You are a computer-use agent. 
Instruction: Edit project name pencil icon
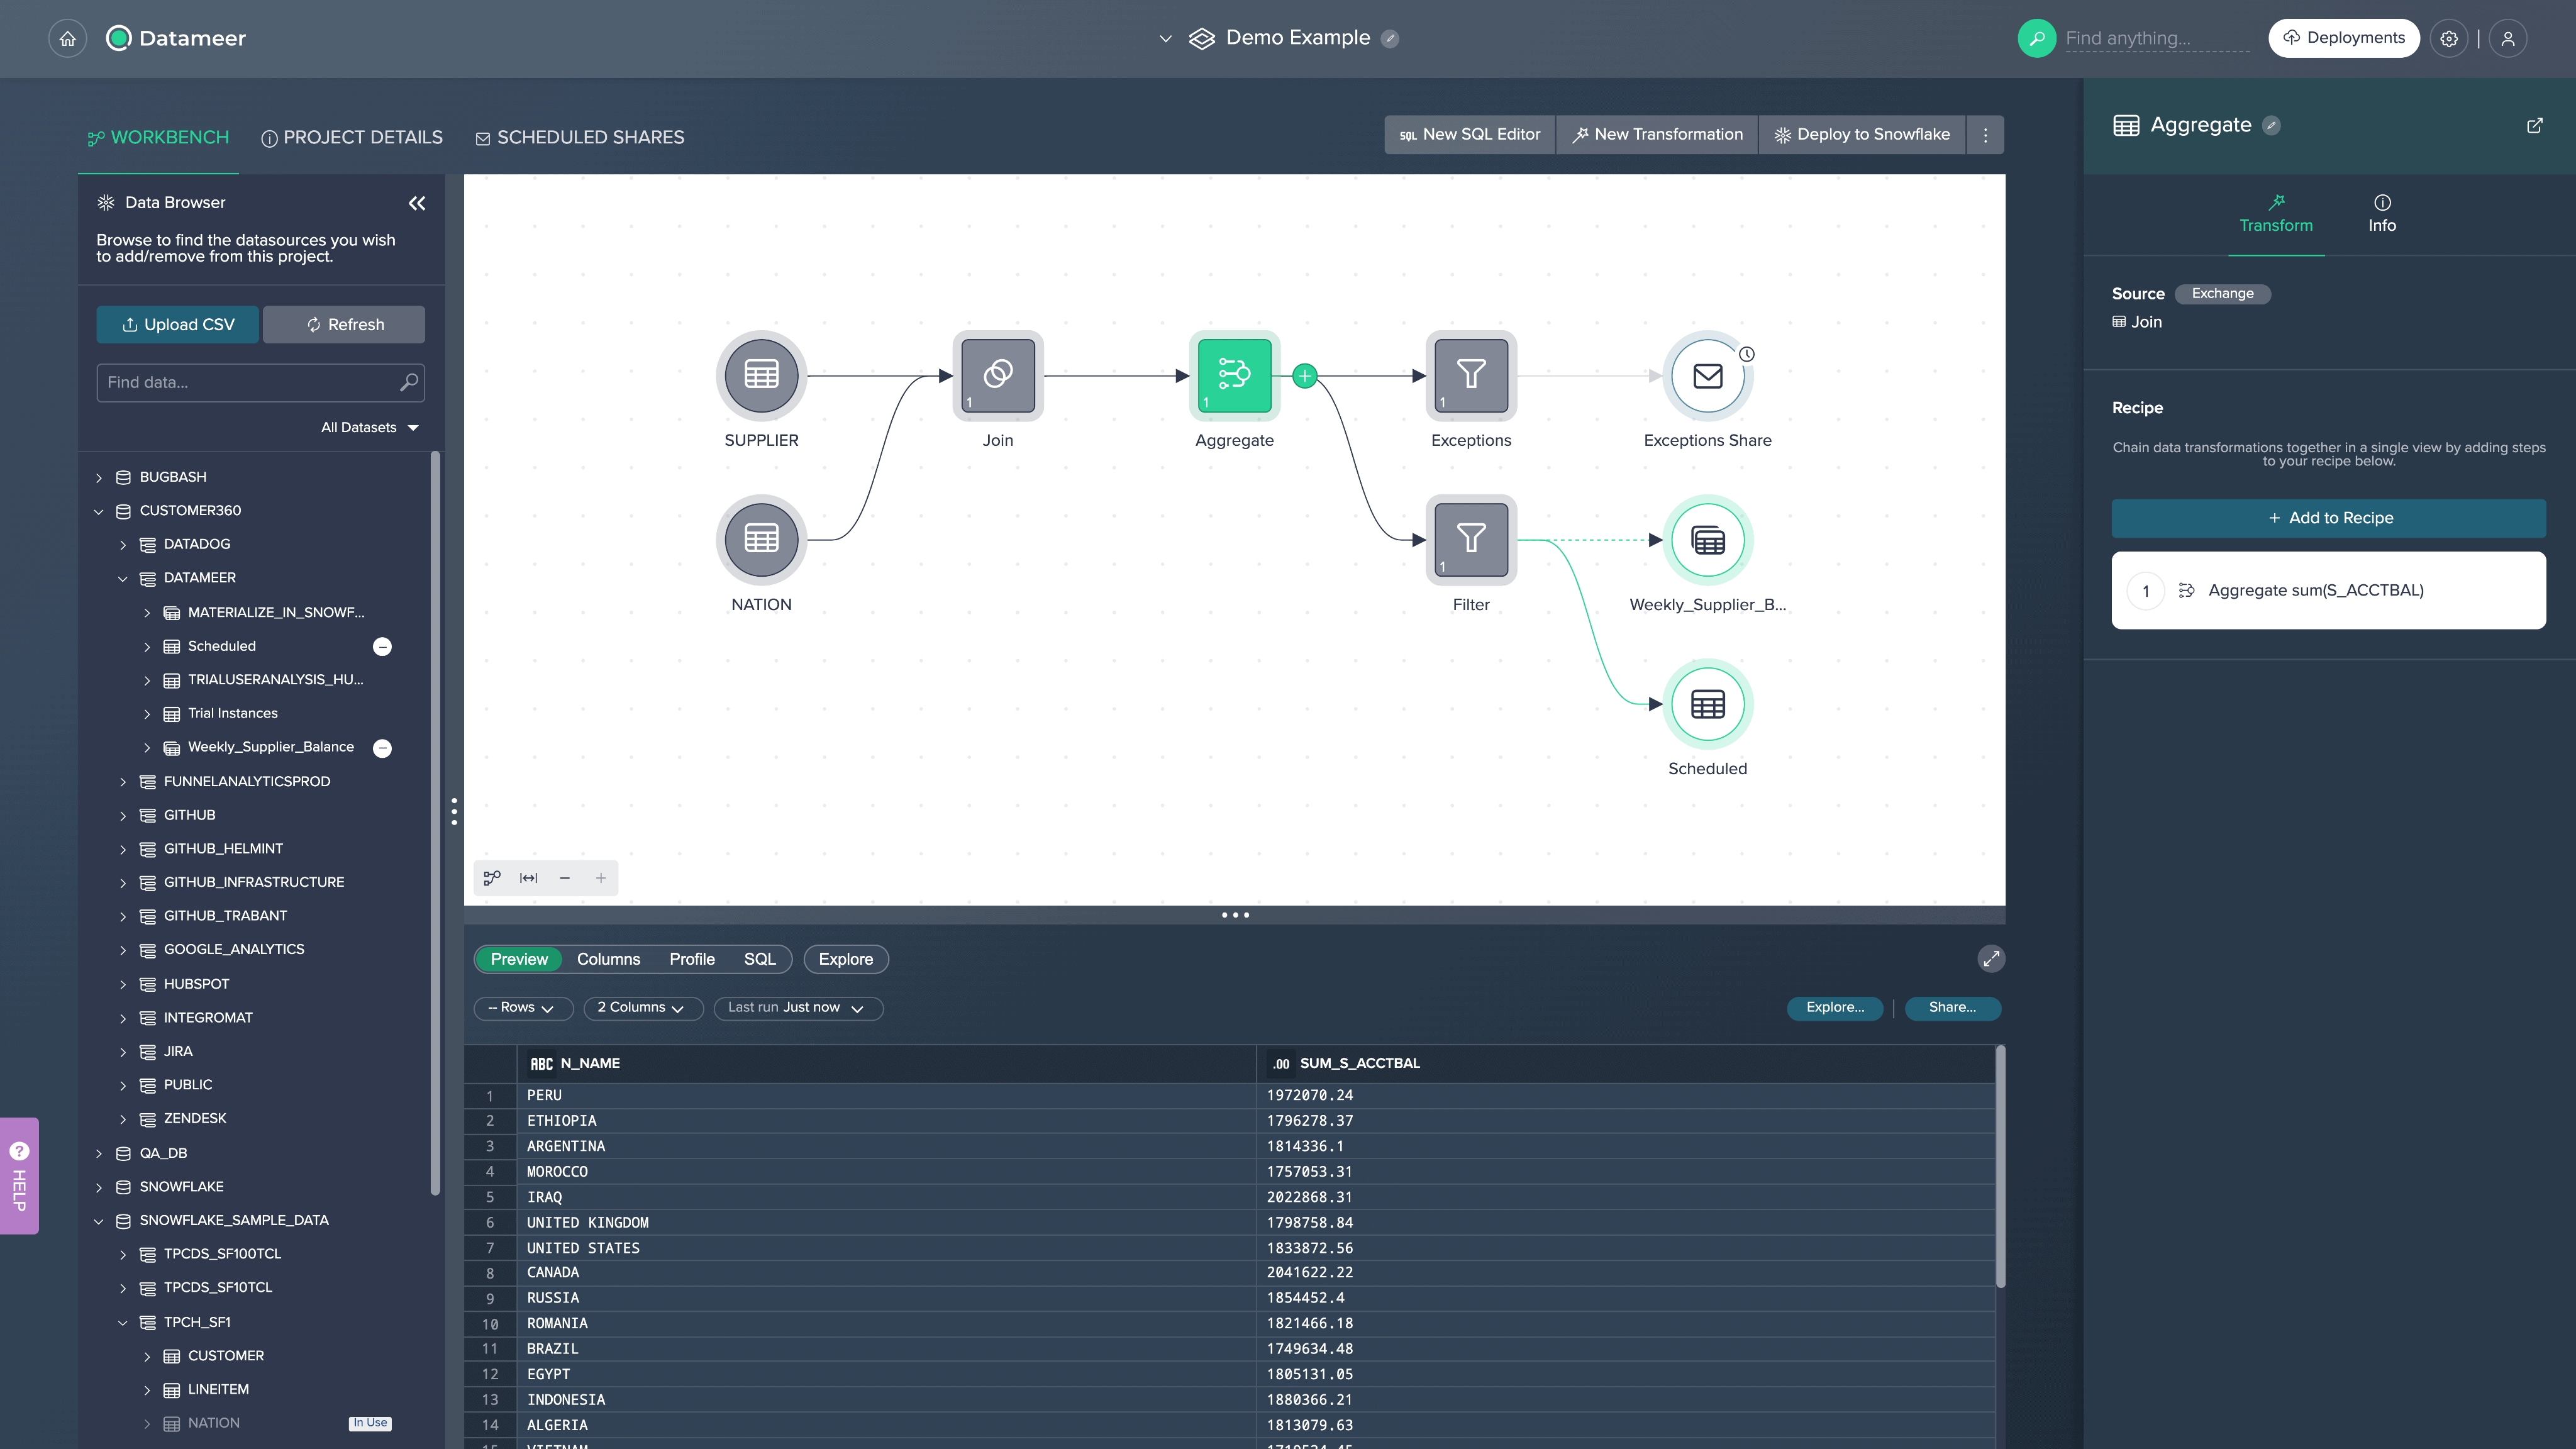(x=1390, y=39)
